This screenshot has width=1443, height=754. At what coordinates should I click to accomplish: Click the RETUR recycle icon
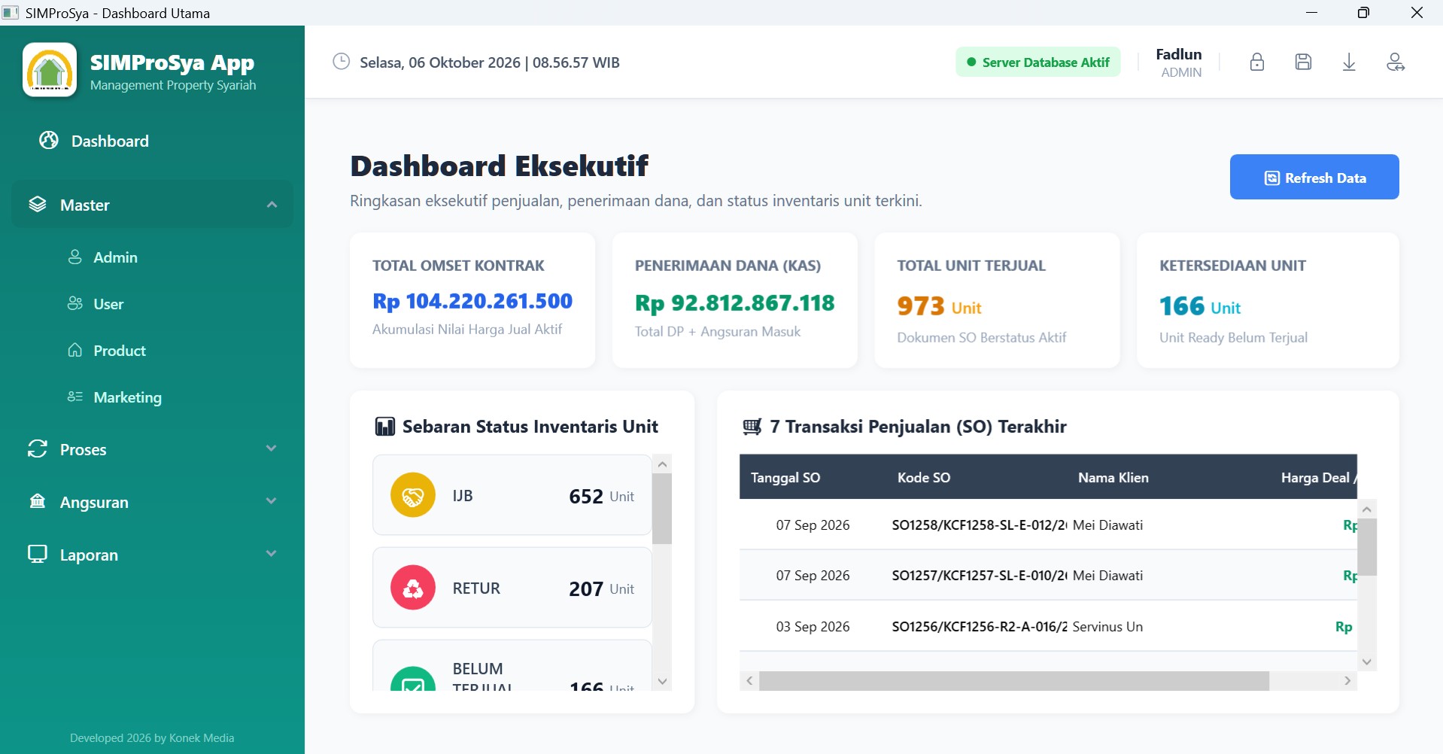pyautogui.click(x=413, y=588)
